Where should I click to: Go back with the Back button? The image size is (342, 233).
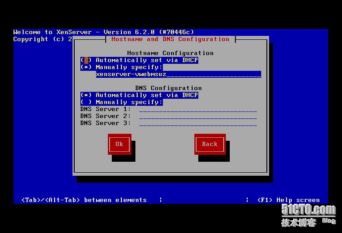click(210, 144)
